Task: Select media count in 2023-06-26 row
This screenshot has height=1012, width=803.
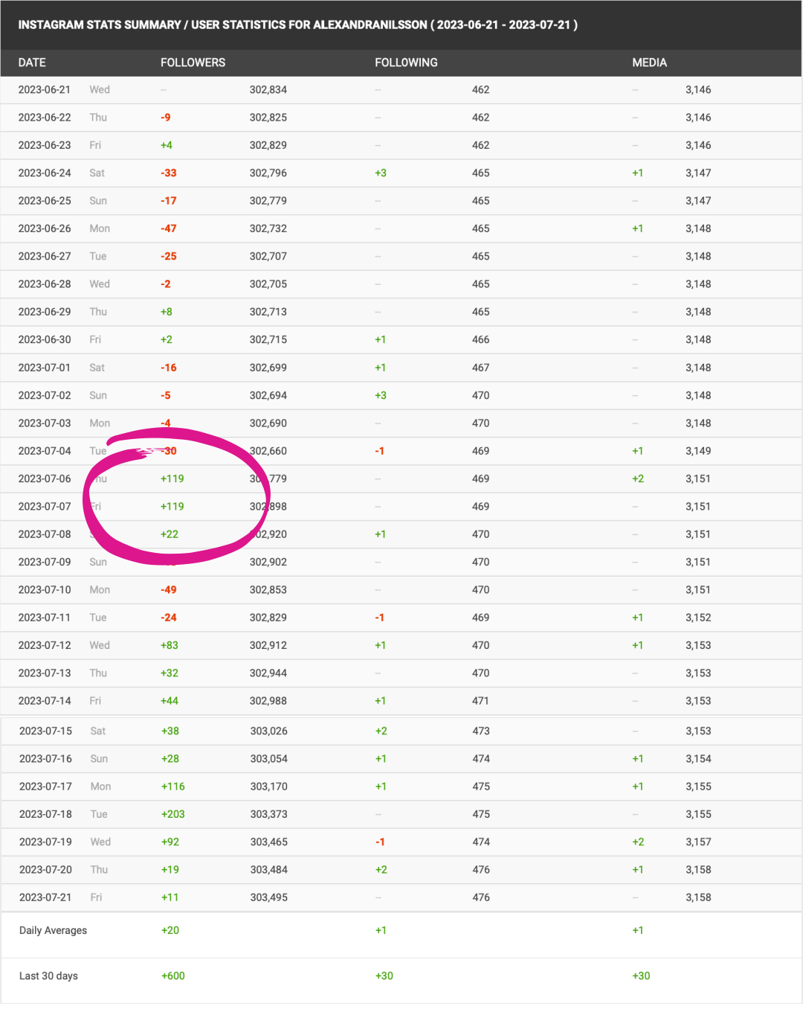Action: 698,228
